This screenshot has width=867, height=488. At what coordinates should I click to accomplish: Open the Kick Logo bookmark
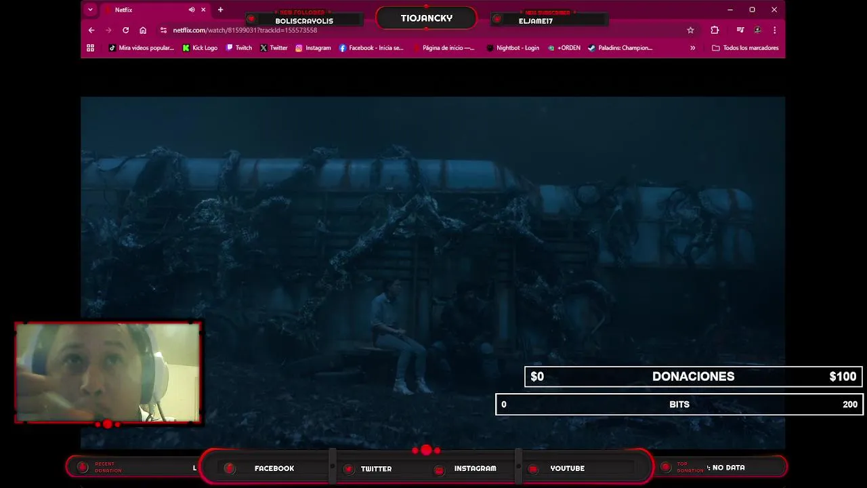click(200, 47)
